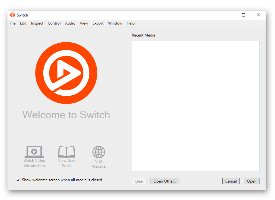Uncheck Show welcome screen when media closed
Viewport: 275px width, 200px height.
18,180
